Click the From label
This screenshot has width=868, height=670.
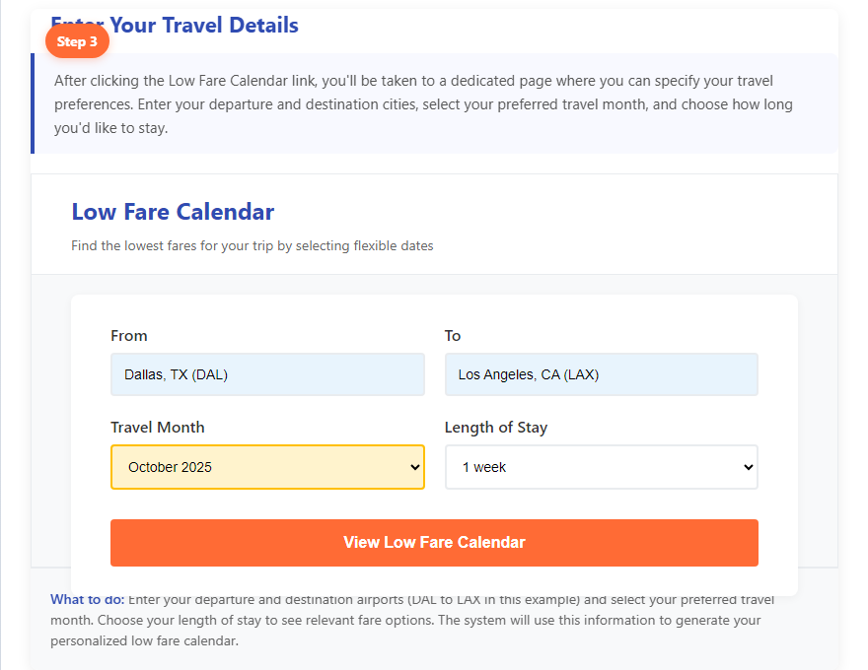click(129, 336)
